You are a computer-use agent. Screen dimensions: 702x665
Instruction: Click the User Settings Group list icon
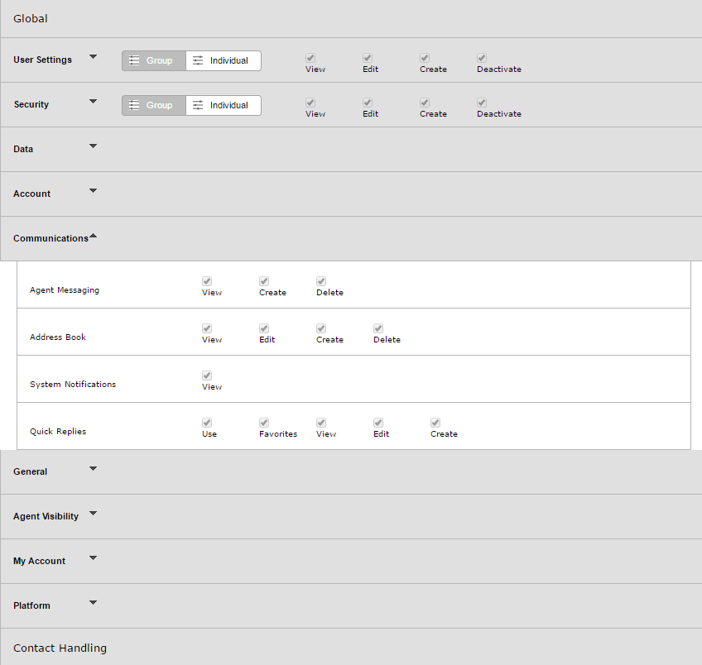(134, 60)
